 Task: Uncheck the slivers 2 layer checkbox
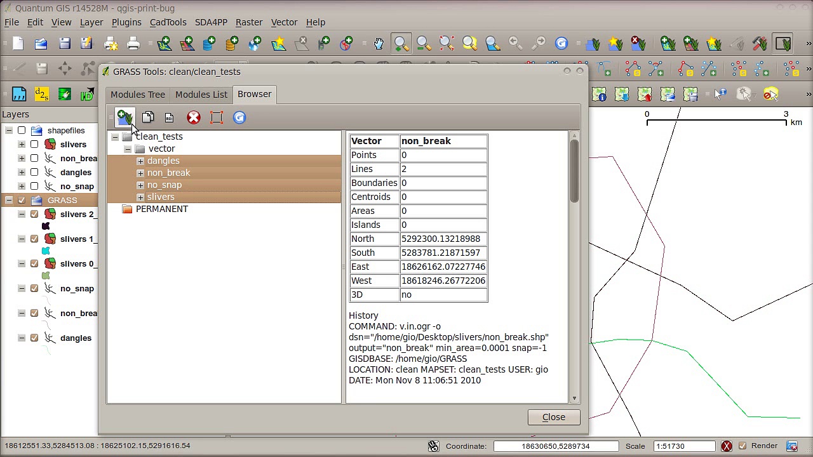point(34,214)
